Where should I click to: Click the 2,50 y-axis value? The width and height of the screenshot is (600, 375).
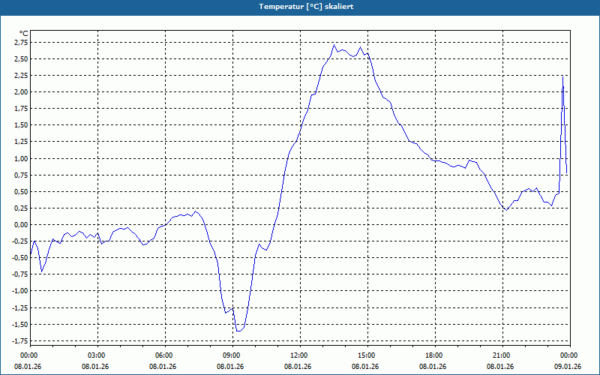21,59
